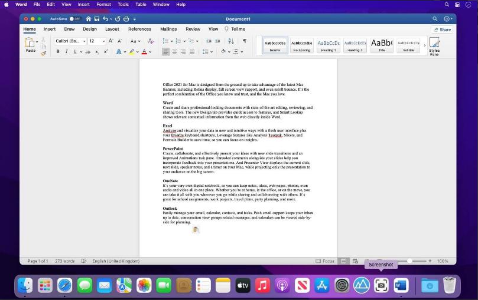Open the Change Case dropdown
The image size is (478, 300).
point(135,41)
